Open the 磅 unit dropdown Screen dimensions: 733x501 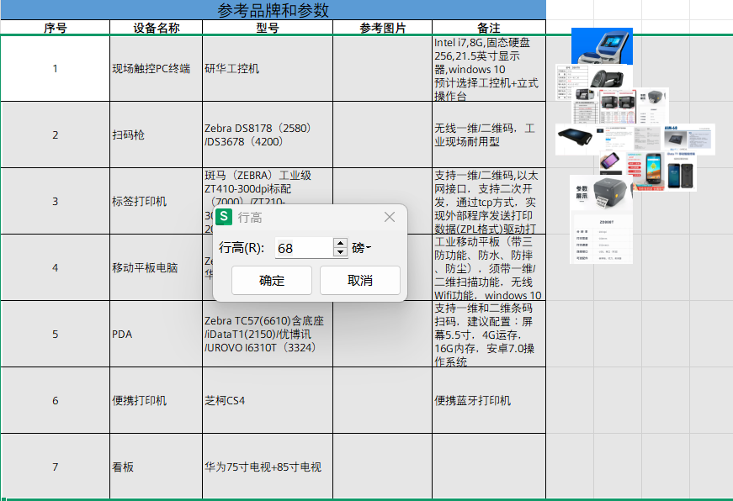point(361,248)
